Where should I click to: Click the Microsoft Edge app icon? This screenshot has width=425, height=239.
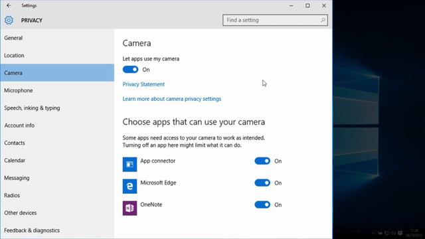pyautogui.click(x=129, y=186)
